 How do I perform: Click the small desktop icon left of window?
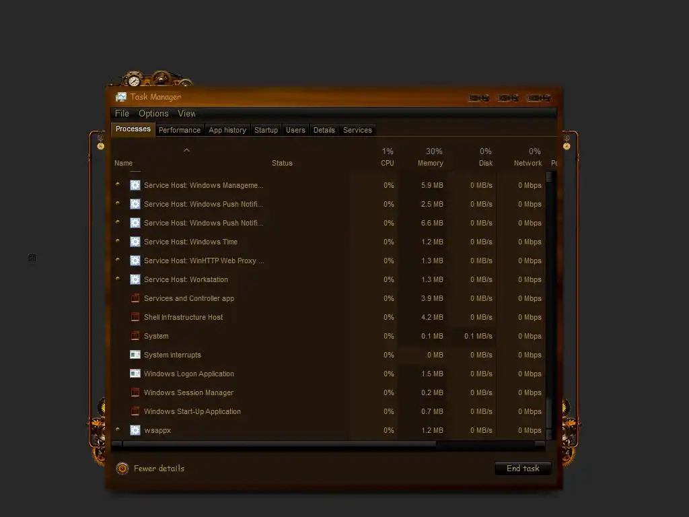click(x=32, y=258)
